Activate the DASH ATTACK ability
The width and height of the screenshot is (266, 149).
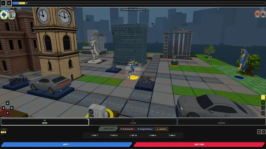pos(109,129)
